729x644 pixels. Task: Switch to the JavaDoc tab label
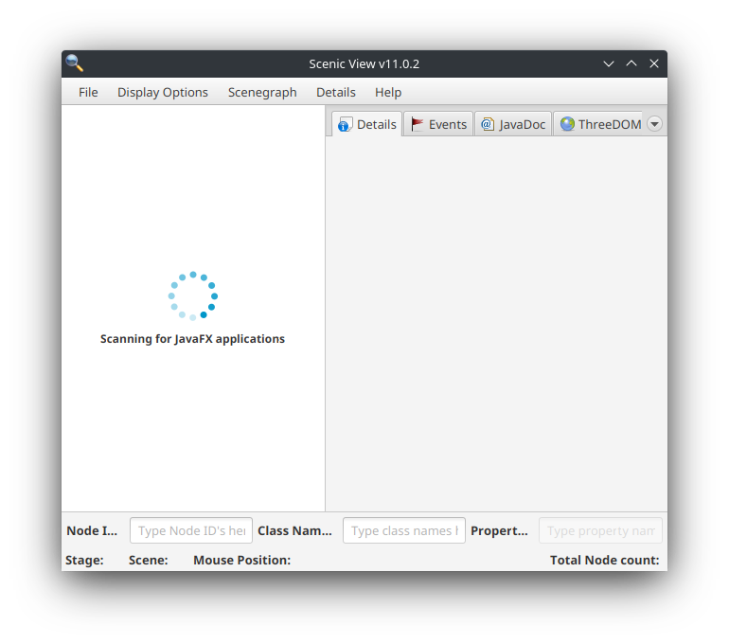point(522,125)
